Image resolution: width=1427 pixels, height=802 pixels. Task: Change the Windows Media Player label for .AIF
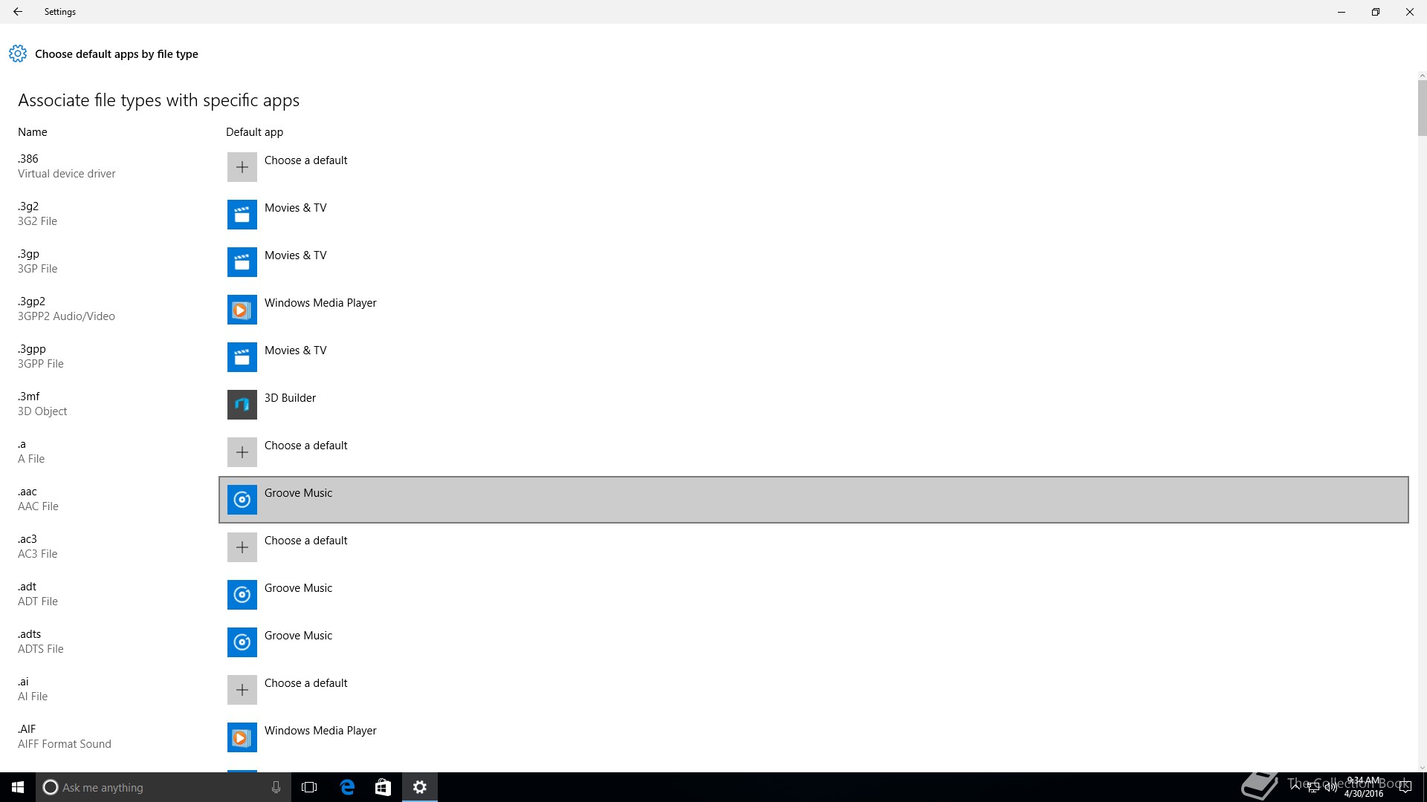pos(320,731)
